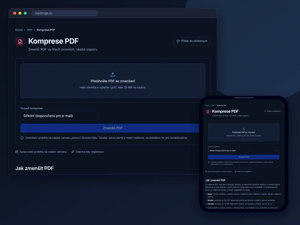Click Zdarma bez registrace text in desktop
This screenshot has height=225, width=300.
90,152
